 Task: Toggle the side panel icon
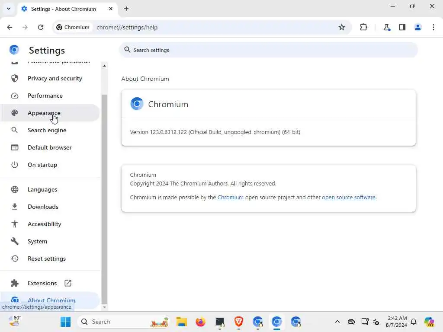click(402, 27)
